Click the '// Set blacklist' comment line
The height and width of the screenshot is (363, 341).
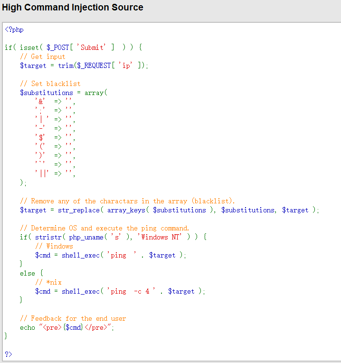[50, 84]
